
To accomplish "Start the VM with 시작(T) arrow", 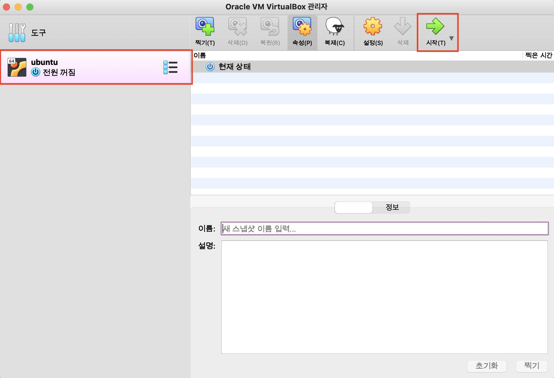I will coord(435,26).
